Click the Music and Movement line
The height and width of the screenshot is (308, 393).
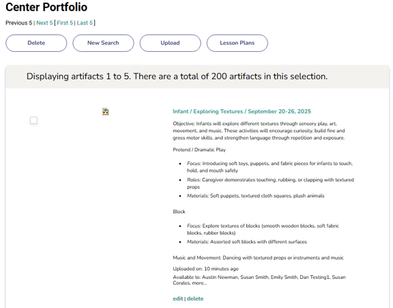(258, 258)
